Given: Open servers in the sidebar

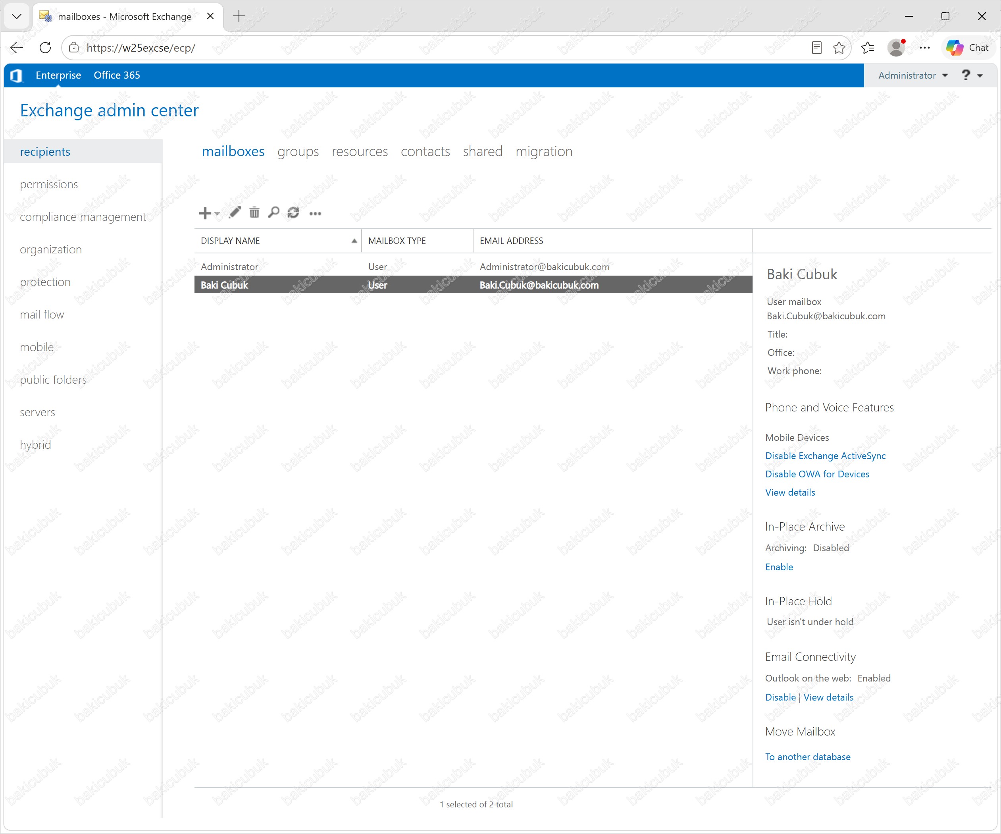Looking at the screenshot, I should tap(37, 412).
